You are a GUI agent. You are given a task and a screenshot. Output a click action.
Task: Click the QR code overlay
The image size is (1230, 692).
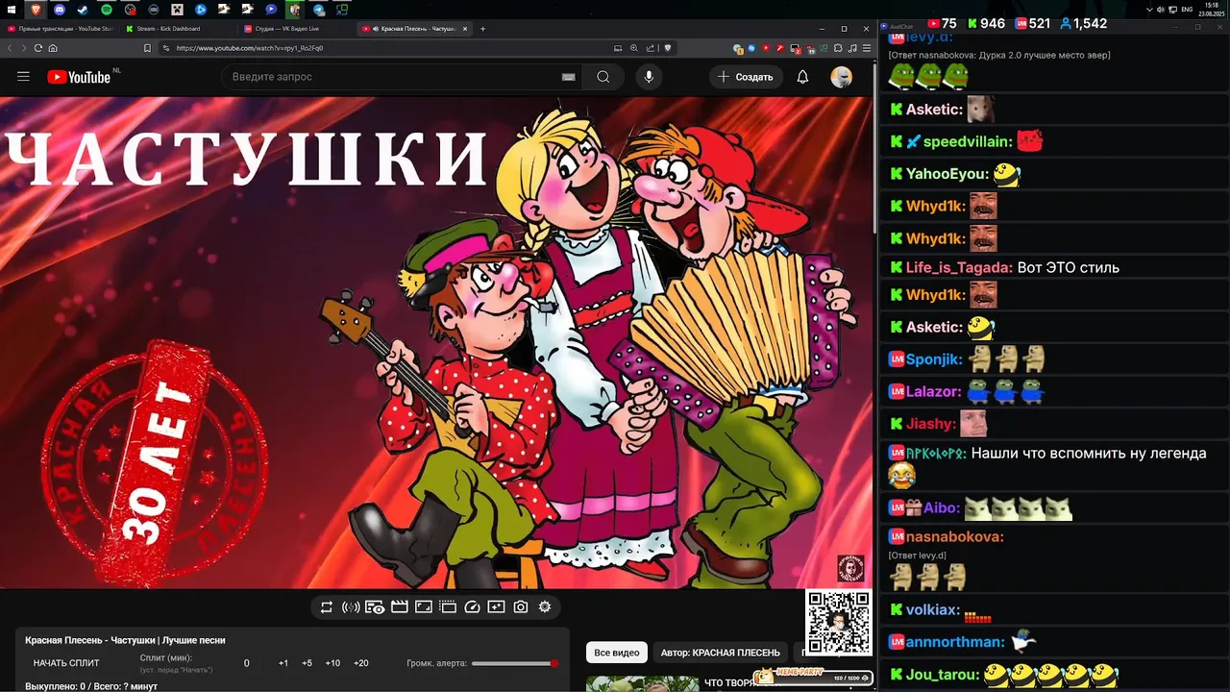(839, 623)
